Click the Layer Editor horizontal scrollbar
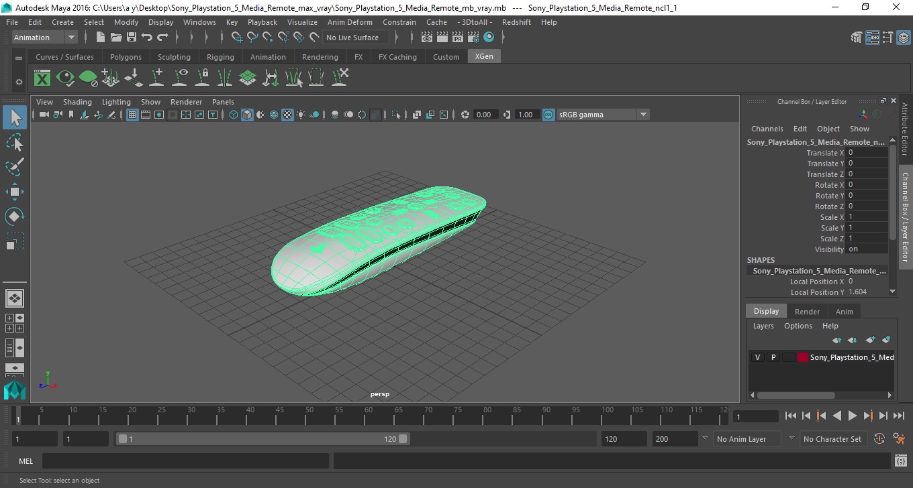The height and width of the screenshot is (488, 913). tap(796, 395)
